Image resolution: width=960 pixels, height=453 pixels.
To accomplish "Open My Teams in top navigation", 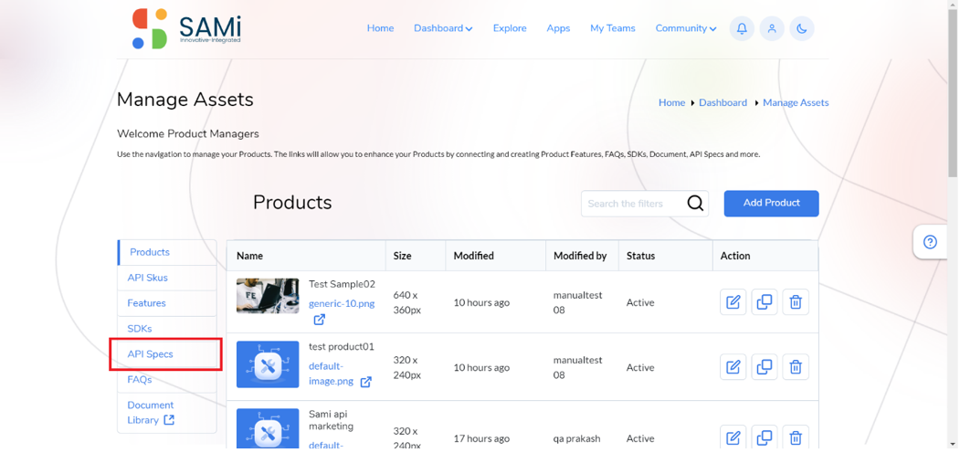I will point(612,28).
